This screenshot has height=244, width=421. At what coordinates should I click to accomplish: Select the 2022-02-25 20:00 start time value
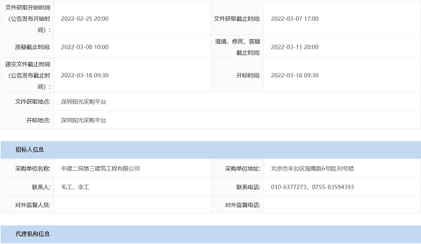click(x=85, y=19)
